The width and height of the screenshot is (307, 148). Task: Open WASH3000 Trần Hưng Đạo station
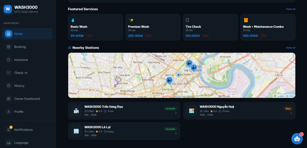click(124, 111)
